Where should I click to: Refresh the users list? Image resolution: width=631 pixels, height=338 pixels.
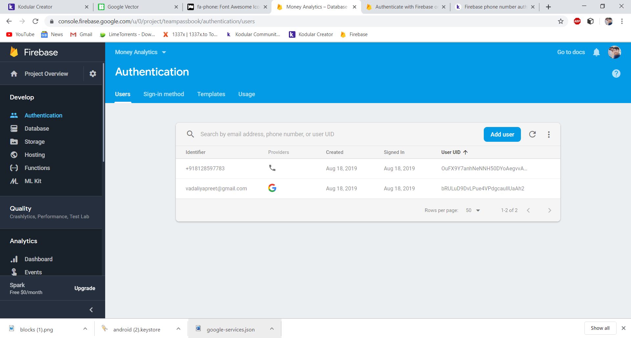coord(532,134)
